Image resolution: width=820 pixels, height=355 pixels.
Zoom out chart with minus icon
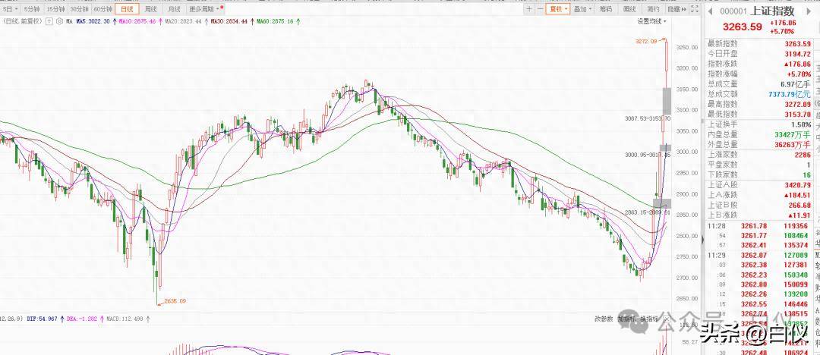[x=539, y=9]
